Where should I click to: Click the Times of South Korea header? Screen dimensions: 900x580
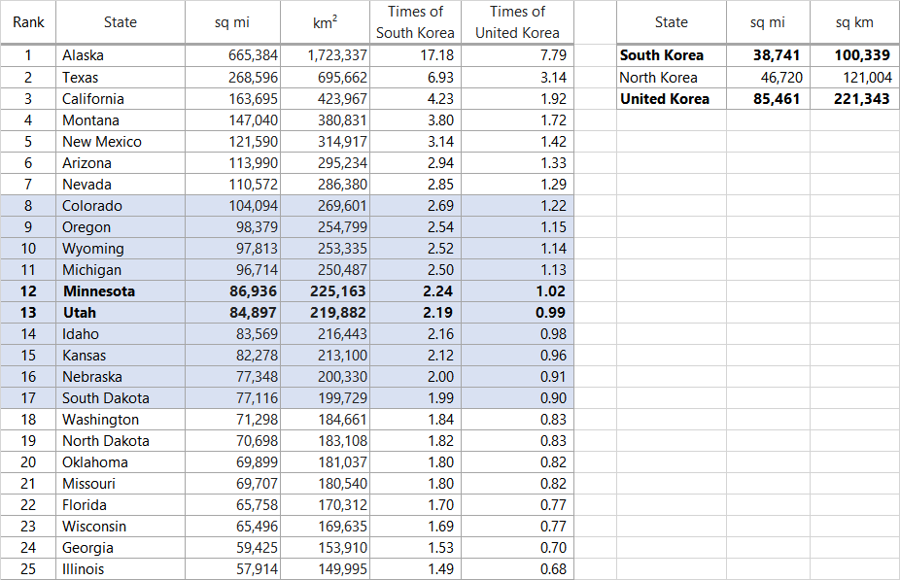(415, 22)
